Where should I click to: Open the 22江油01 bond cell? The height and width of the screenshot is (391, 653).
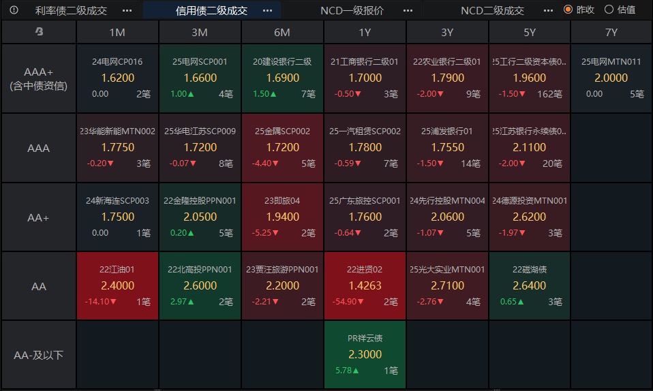point(117,285)
